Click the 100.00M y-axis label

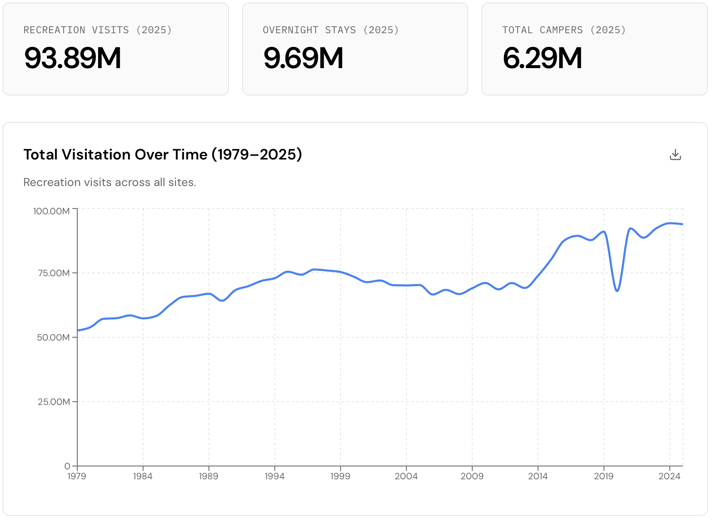coord(52,211)
